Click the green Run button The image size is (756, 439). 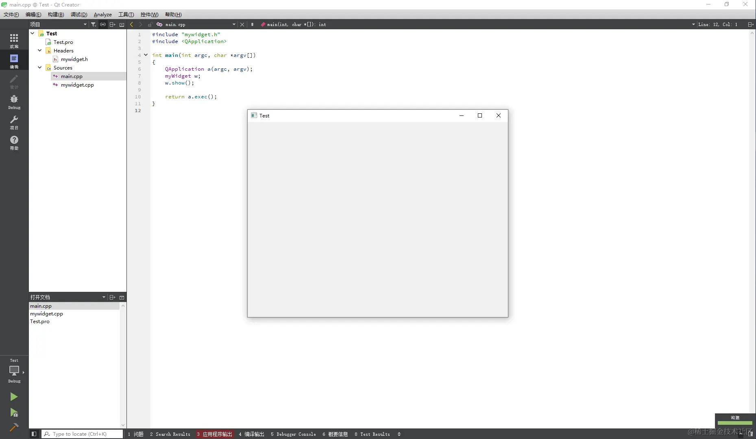14,397
